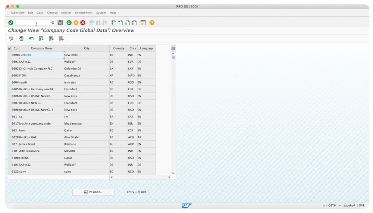This screenshot has width=373, height=213.
Task: Open the Utilities menu
Action: coord(66,13)
